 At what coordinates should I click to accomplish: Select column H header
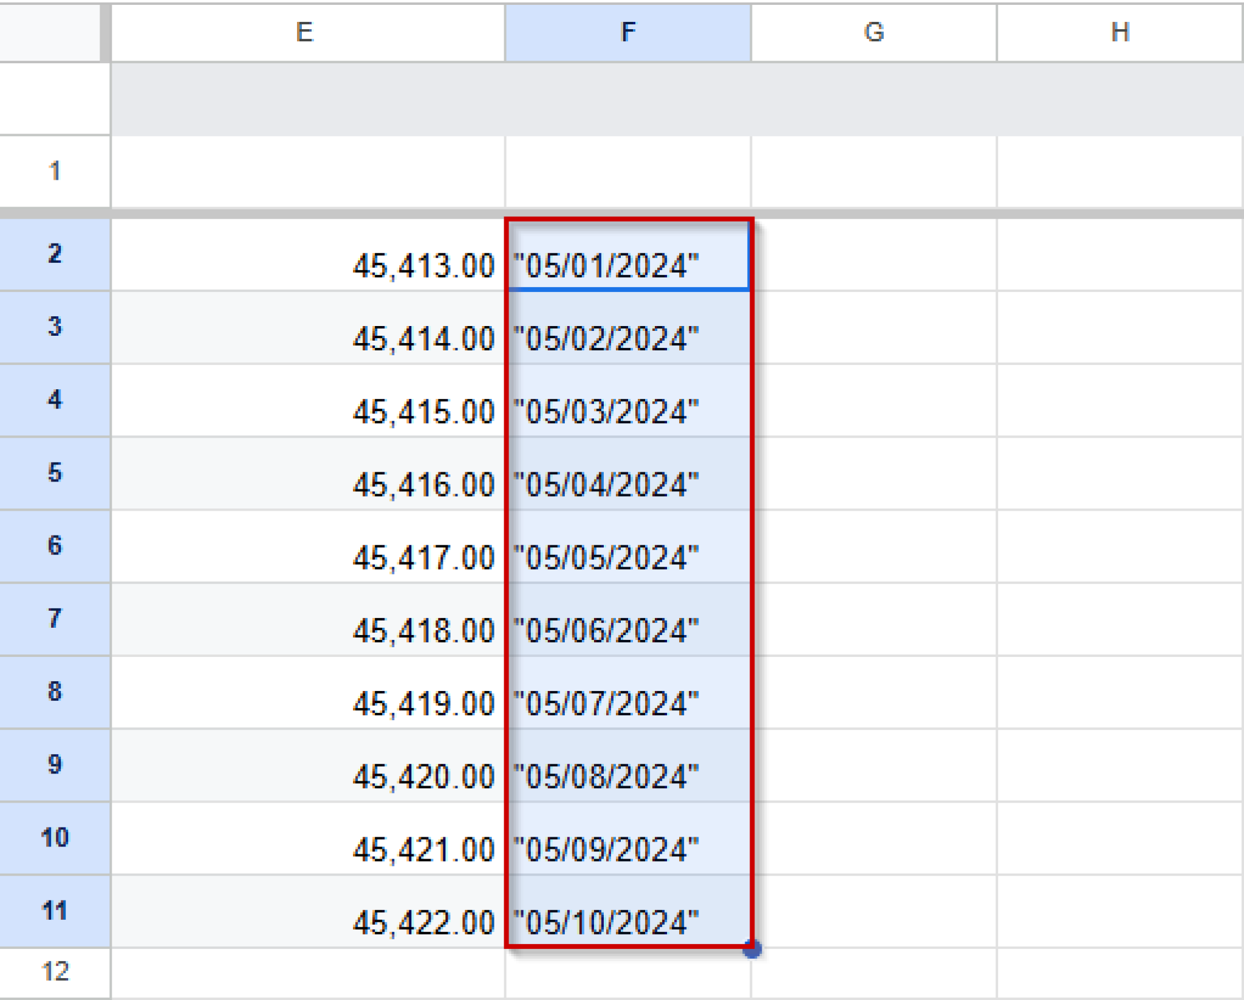tap(1121, 33)
